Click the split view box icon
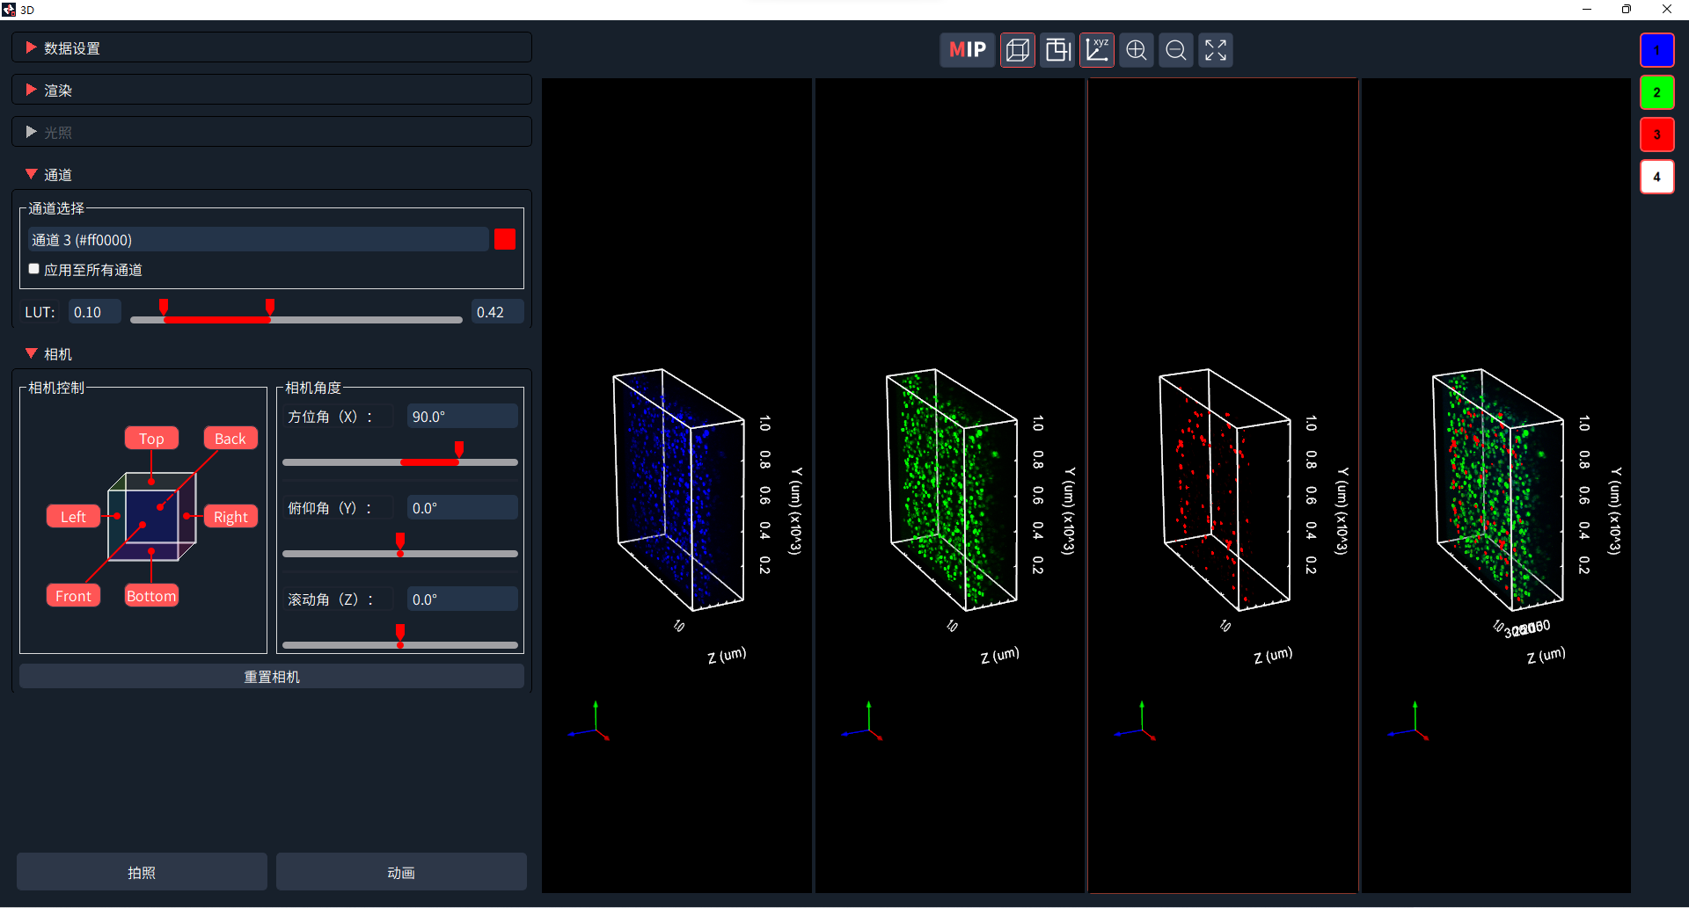Viewport: 1689px width, 908px height. [x=1057, y=50]
